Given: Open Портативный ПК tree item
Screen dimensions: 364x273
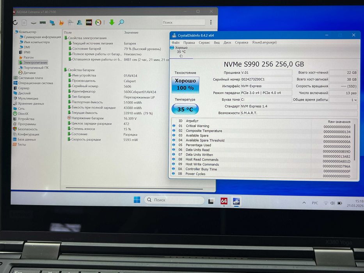Looking at the screenshot, I should pyautogui.click(x=34, y=67).
